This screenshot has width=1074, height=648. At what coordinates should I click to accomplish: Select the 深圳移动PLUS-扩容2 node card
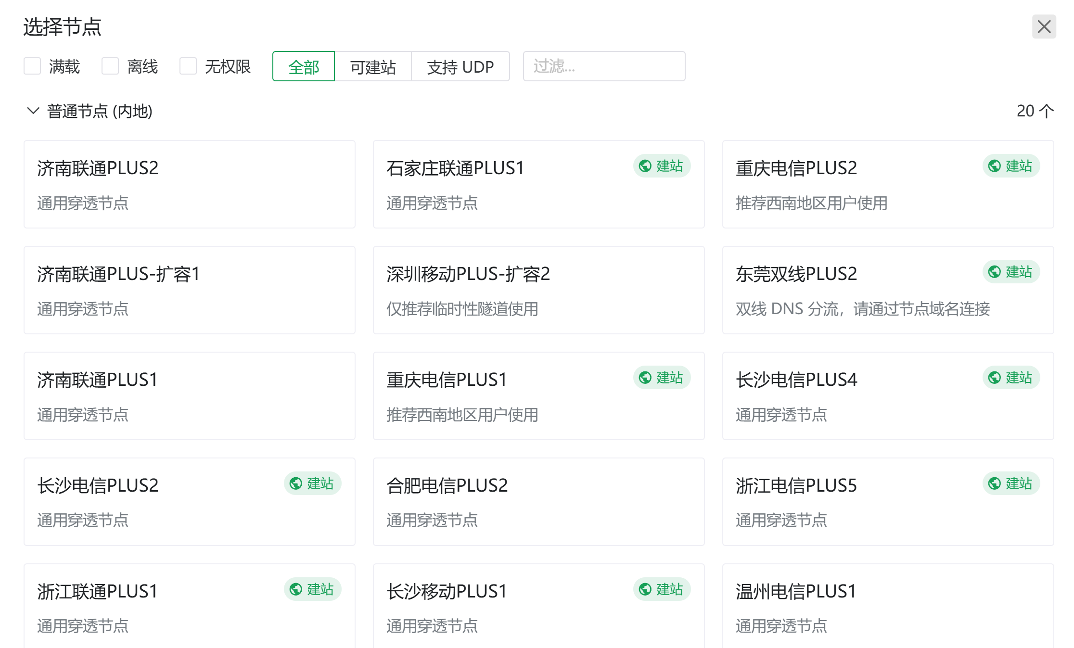pyautogui.click(x=538, y=291)
